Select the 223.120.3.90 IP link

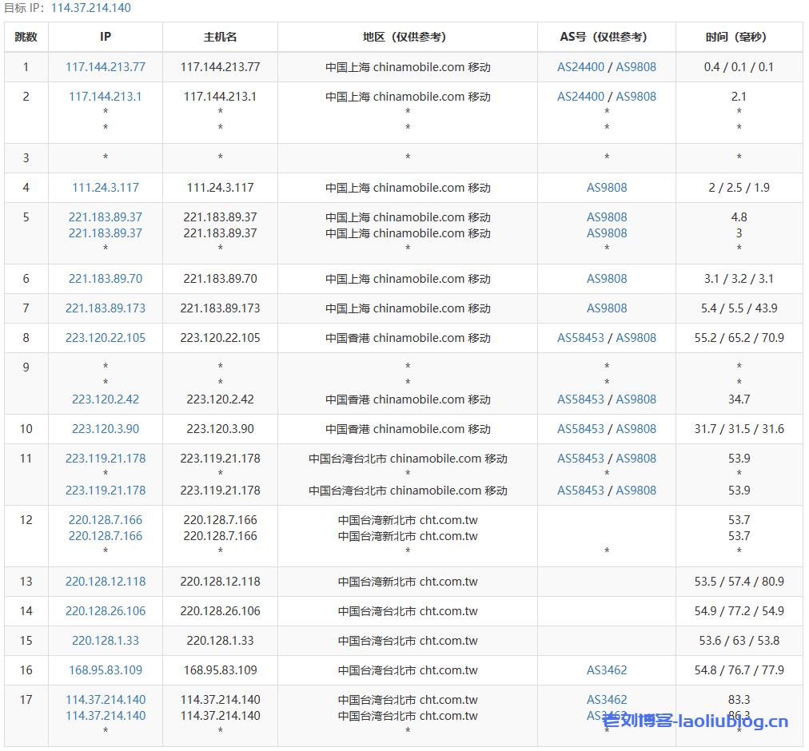tap(105, 428)
